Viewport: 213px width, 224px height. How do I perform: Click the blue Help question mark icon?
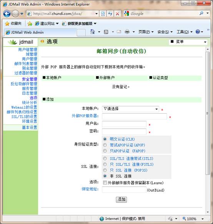[x=198, y=32]
